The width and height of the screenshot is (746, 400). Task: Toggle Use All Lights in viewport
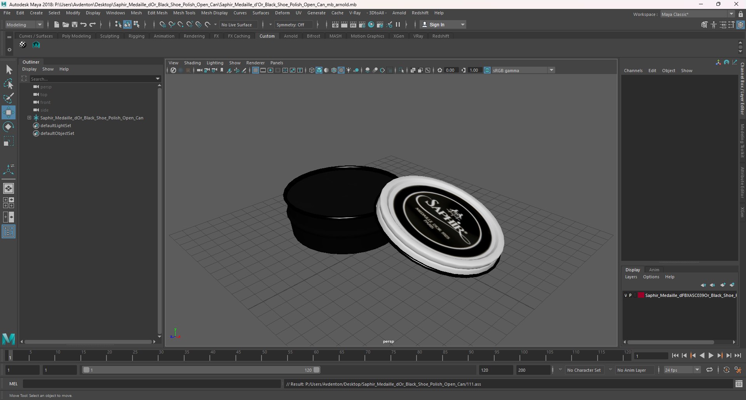349,70
